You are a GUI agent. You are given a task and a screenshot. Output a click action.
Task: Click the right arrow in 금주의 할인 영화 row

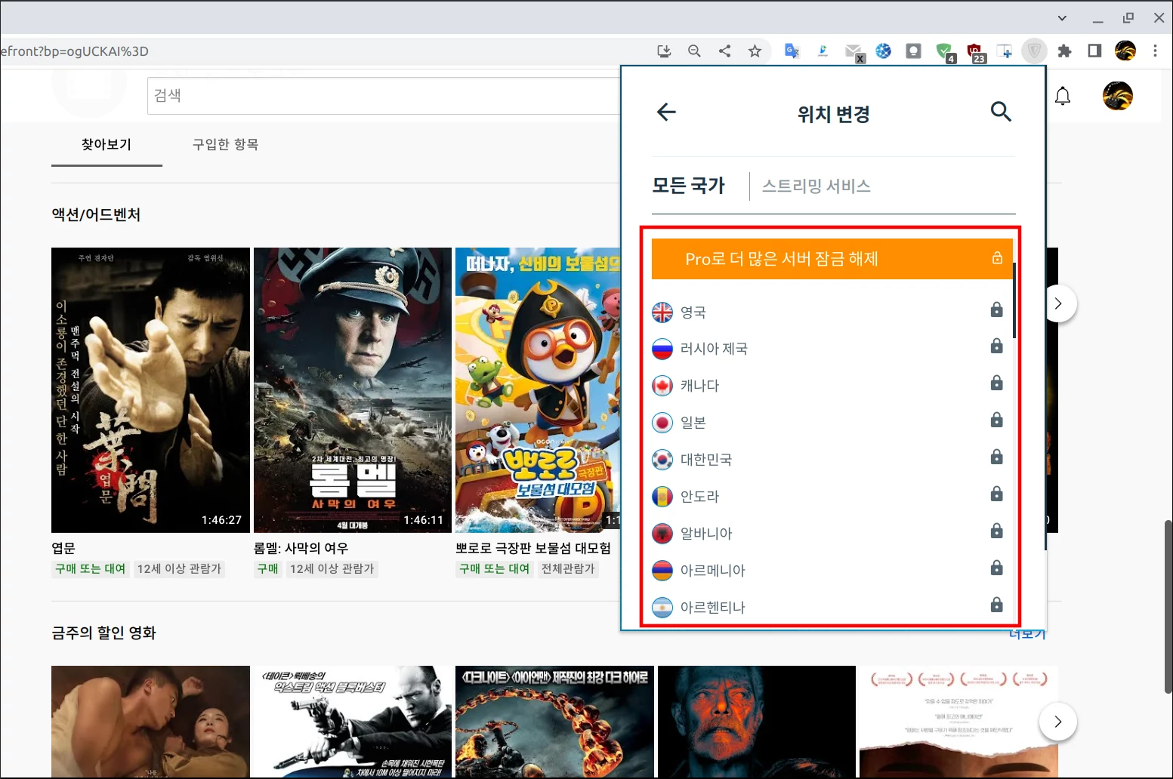point(1057,722)
